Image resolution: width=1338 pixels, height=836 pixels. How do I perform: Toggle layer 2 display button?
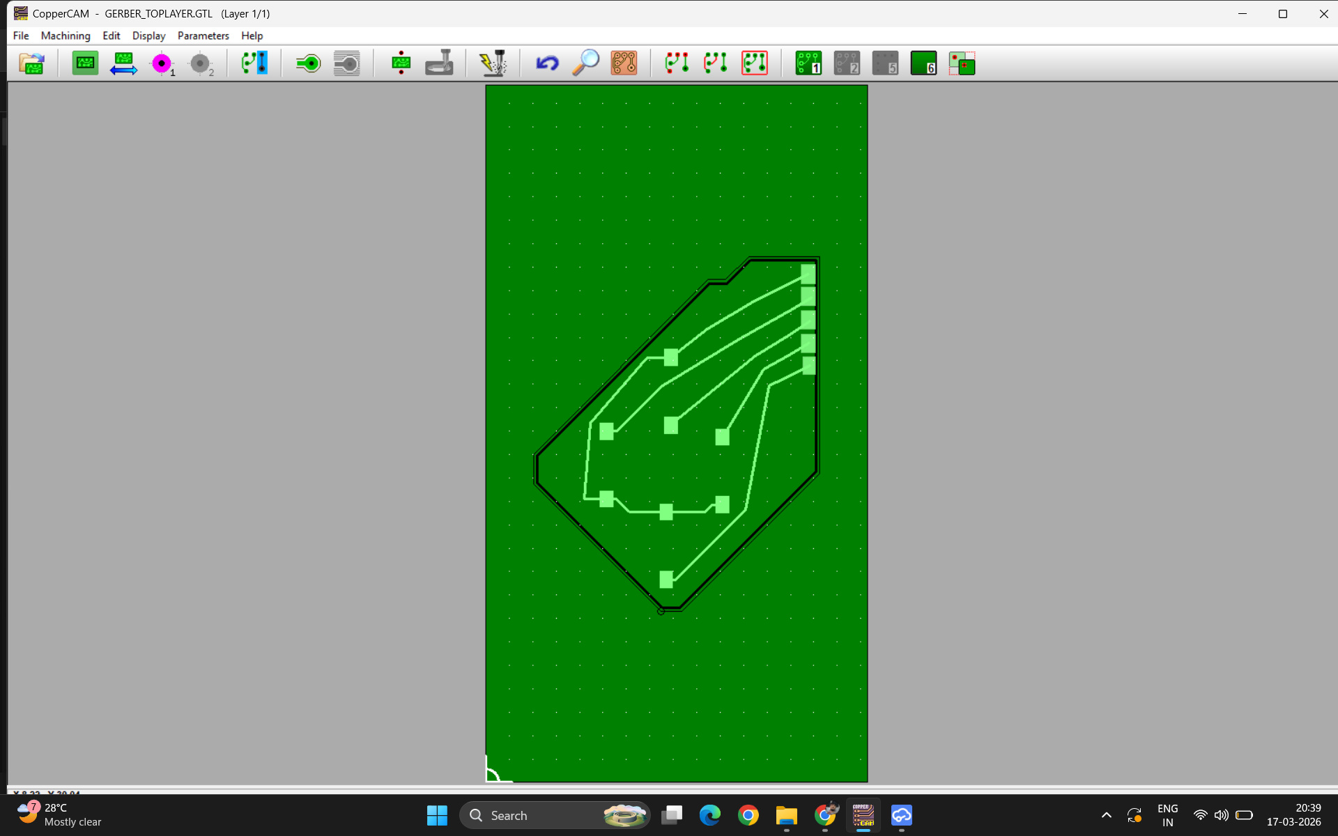(847, 63)
